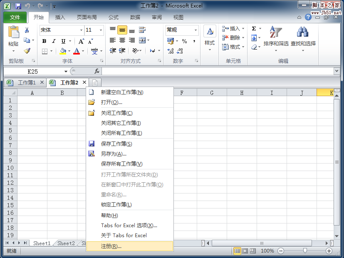Open number format dropdown 常规
Screen dimensions: 344x258
(196, 30)
